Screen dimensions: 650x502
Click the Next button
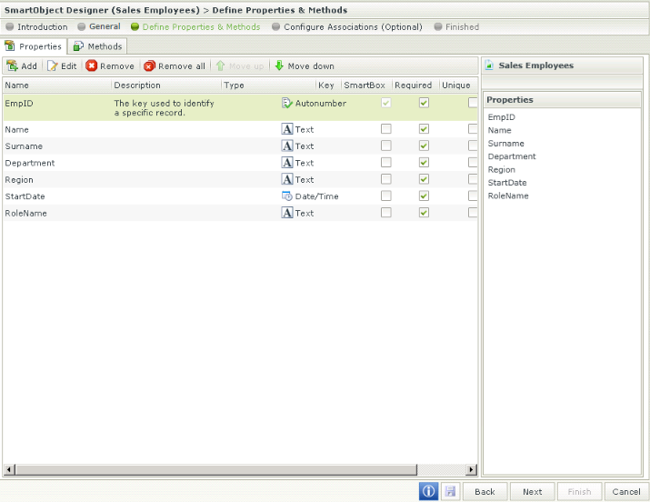[x=532, y=492]
